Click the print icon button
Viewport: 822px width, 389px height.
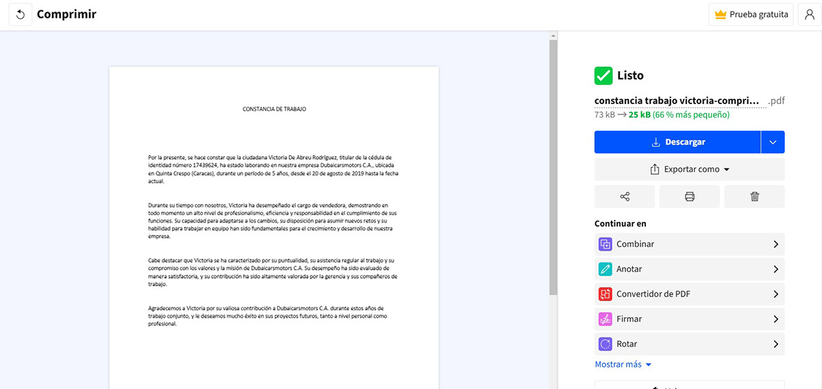pos(690,197)
